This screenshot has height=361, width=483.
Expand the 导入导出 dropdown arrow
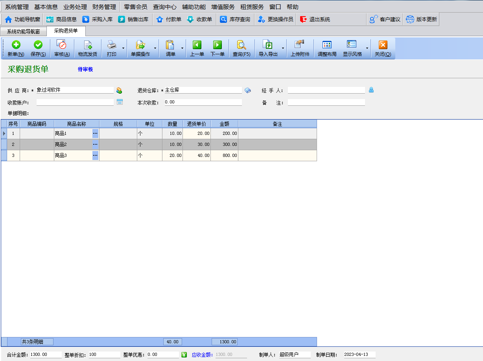283,48
